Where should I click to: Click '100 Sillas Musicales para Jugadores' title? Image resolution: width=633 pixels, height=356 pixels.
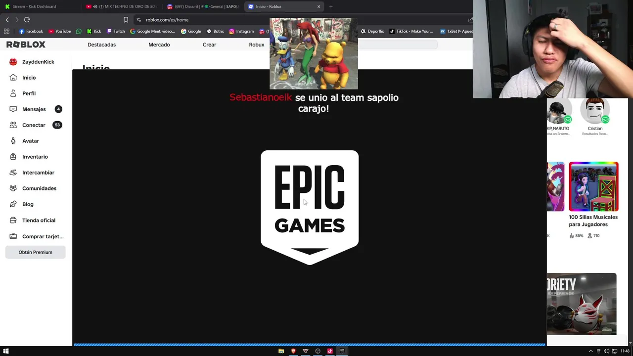[593, 221]
